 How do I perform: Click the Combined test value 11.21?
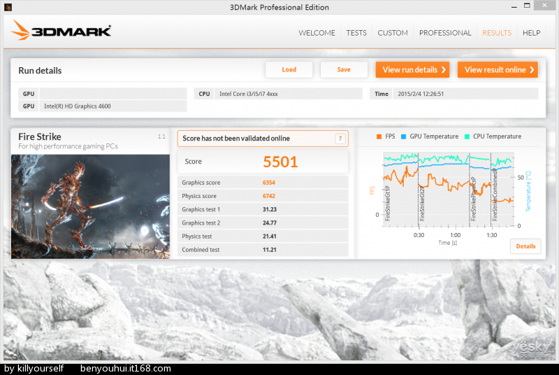pyautogui.click(x=270, y=250)
